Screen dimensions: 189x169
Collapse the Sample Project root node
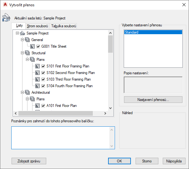17,33
